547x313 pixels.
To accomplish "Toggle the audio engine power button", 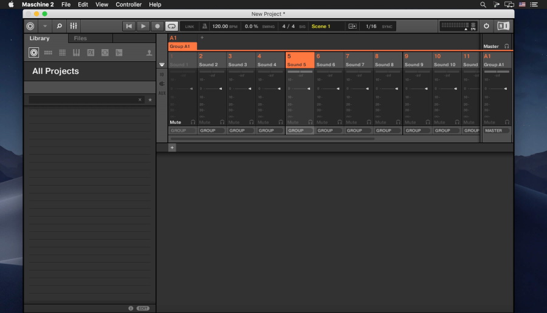I will click(x=486, y=26).
